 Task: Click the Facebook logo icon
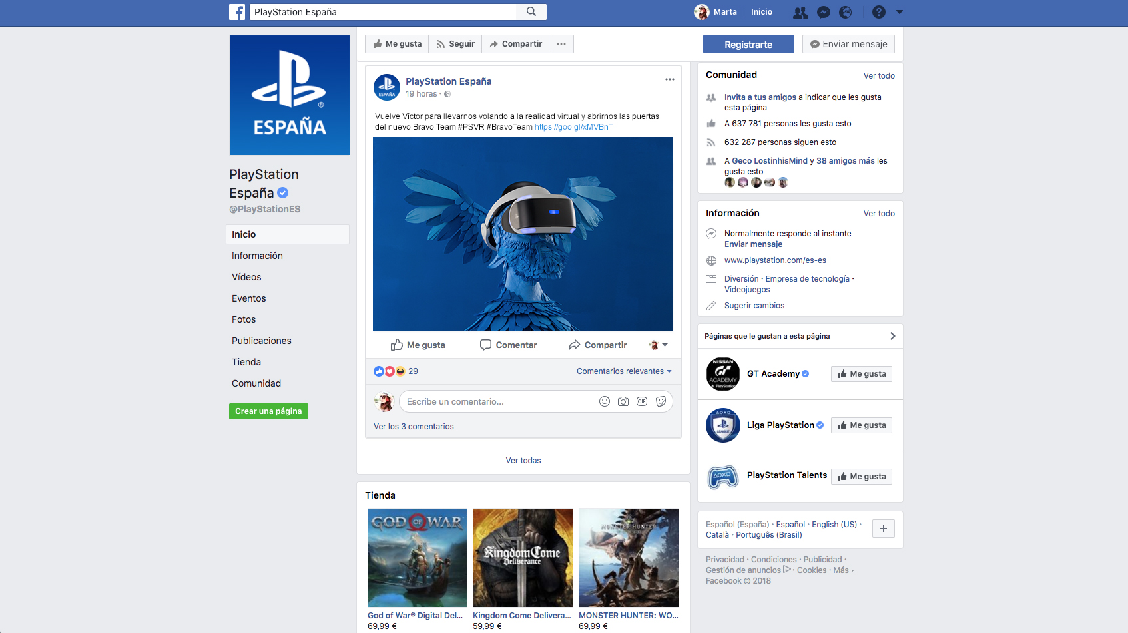coord(237,12)
